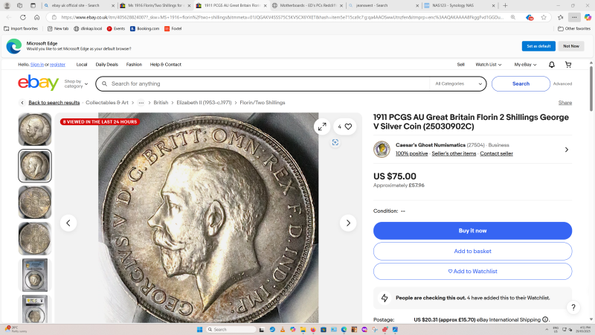
Task: Open the eBay shopping basket
Action: (567, 65)
